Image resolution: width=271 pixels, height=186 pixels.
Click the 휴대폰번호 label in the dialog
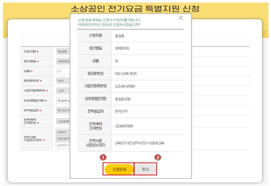[96, 74]
